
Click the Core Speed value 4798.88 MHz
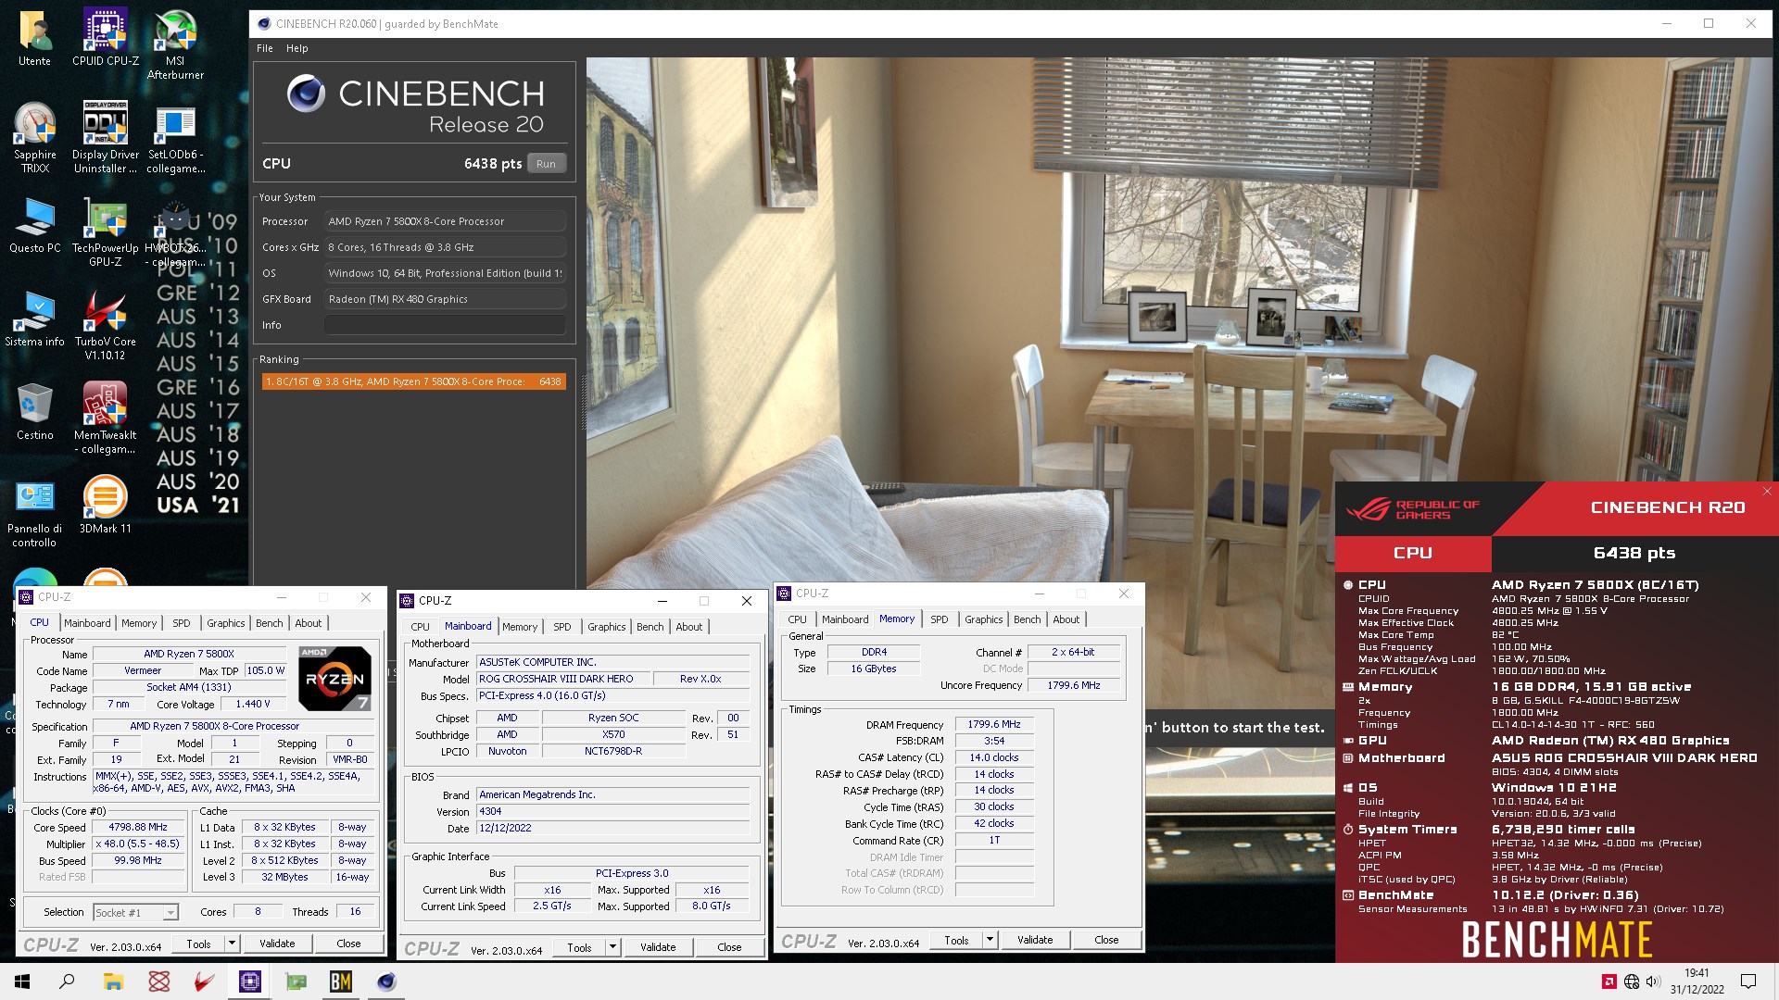coord(138,828)
